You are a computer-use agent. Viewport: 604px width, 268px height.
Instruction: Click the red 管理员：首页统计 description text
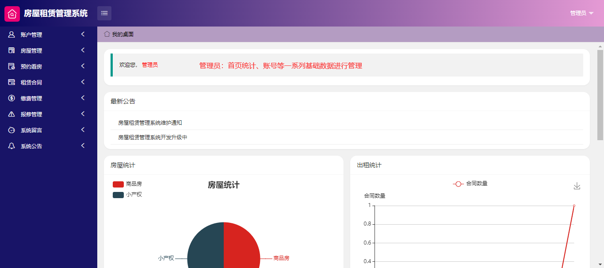click(281, 66)
